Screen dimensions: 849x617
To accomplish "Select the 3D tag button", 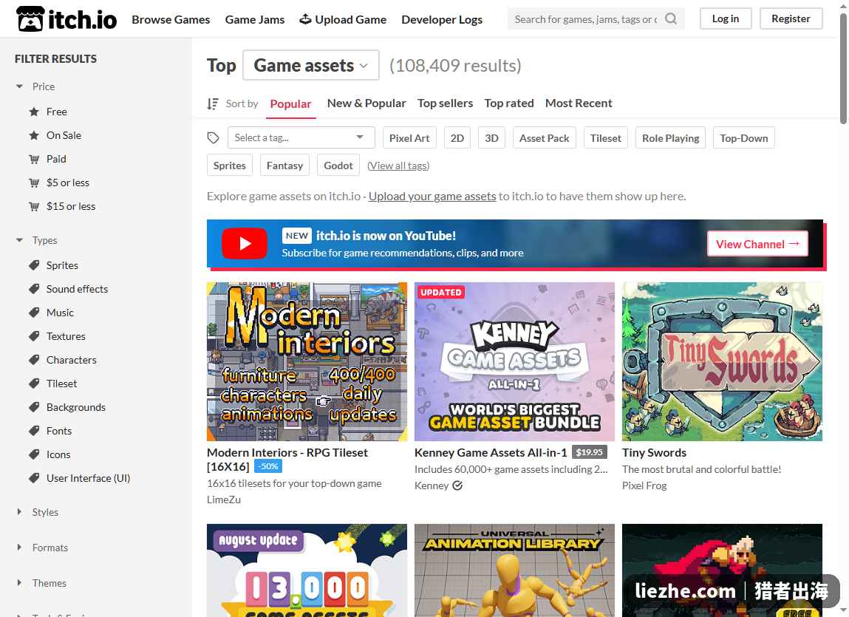I will pyautogui.click(x=491, y=137).
